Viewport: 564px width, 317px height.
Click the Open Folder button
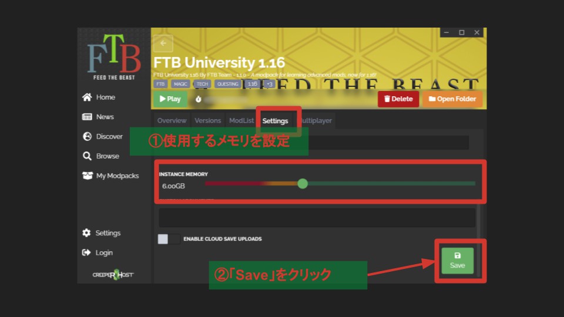452,99
